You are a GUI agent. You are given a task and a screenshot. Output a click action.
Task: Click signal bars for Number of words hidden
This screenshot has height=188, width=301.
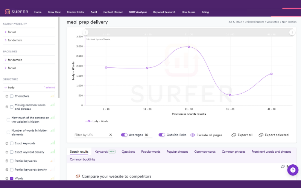pos(53,130)
